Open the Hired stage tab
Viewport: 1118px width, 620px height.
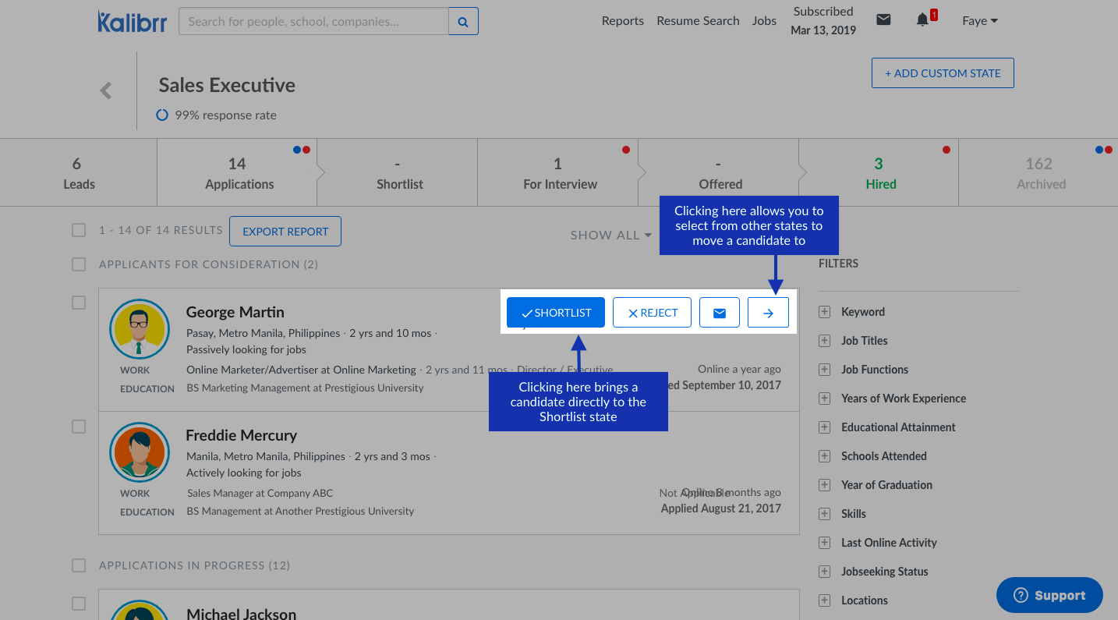879,173
